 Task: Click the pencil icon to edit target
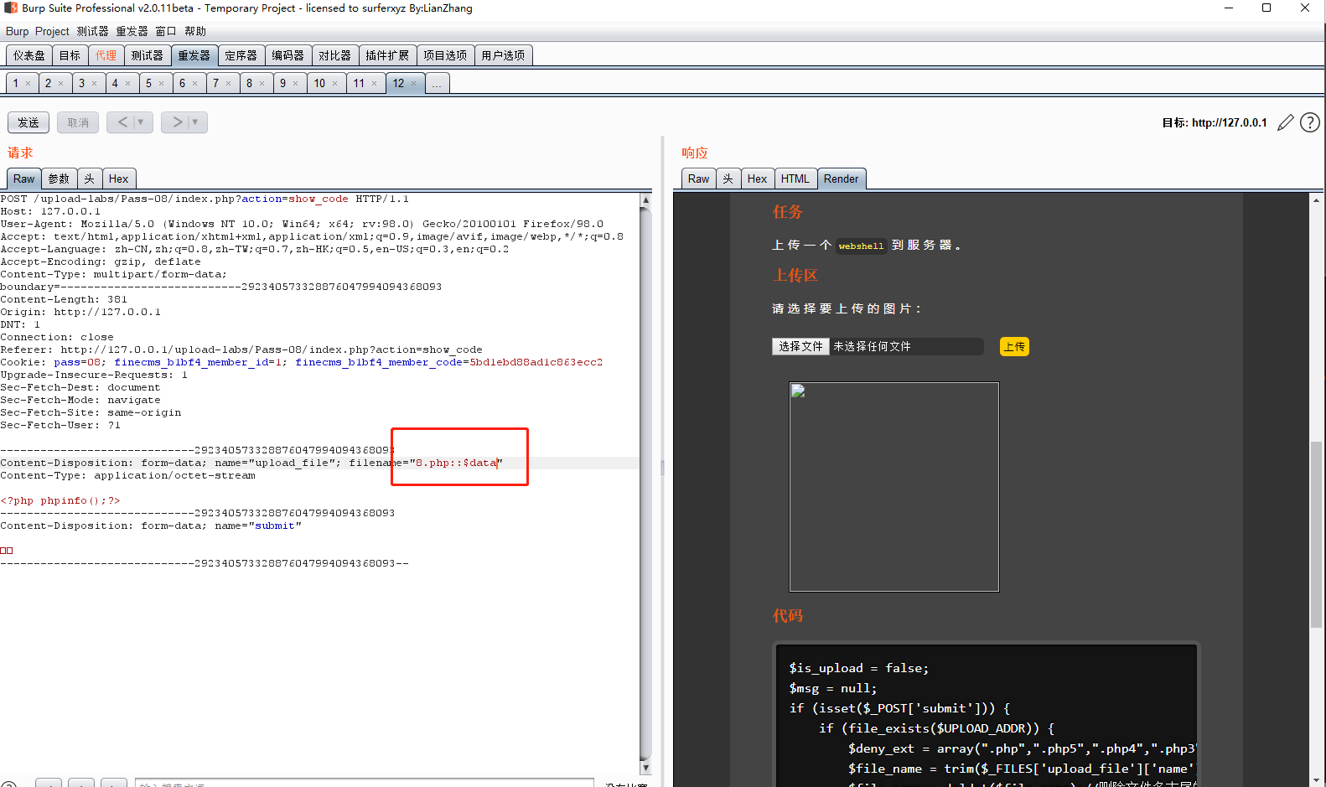coord(1285,123)
